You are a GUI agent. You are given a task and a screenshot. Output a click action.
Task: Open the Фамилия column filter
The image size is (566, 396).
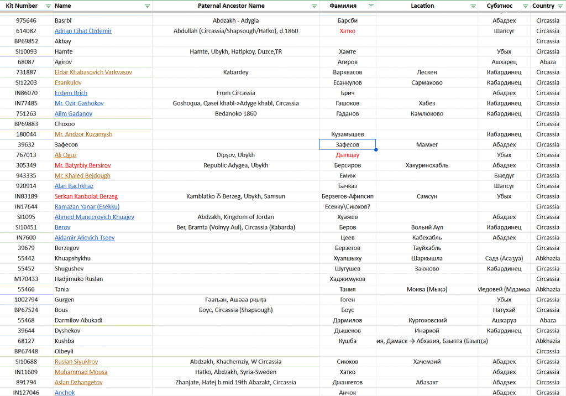click(x=371, y=6)
